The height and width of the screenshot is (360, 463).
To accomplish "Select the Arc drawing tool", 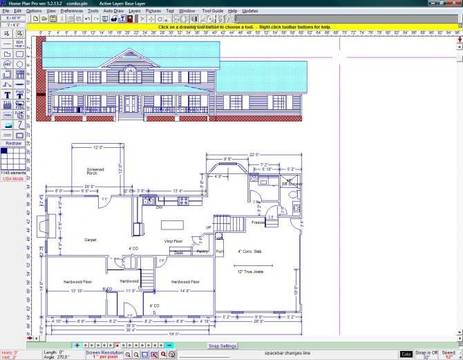I will point(7,64).
